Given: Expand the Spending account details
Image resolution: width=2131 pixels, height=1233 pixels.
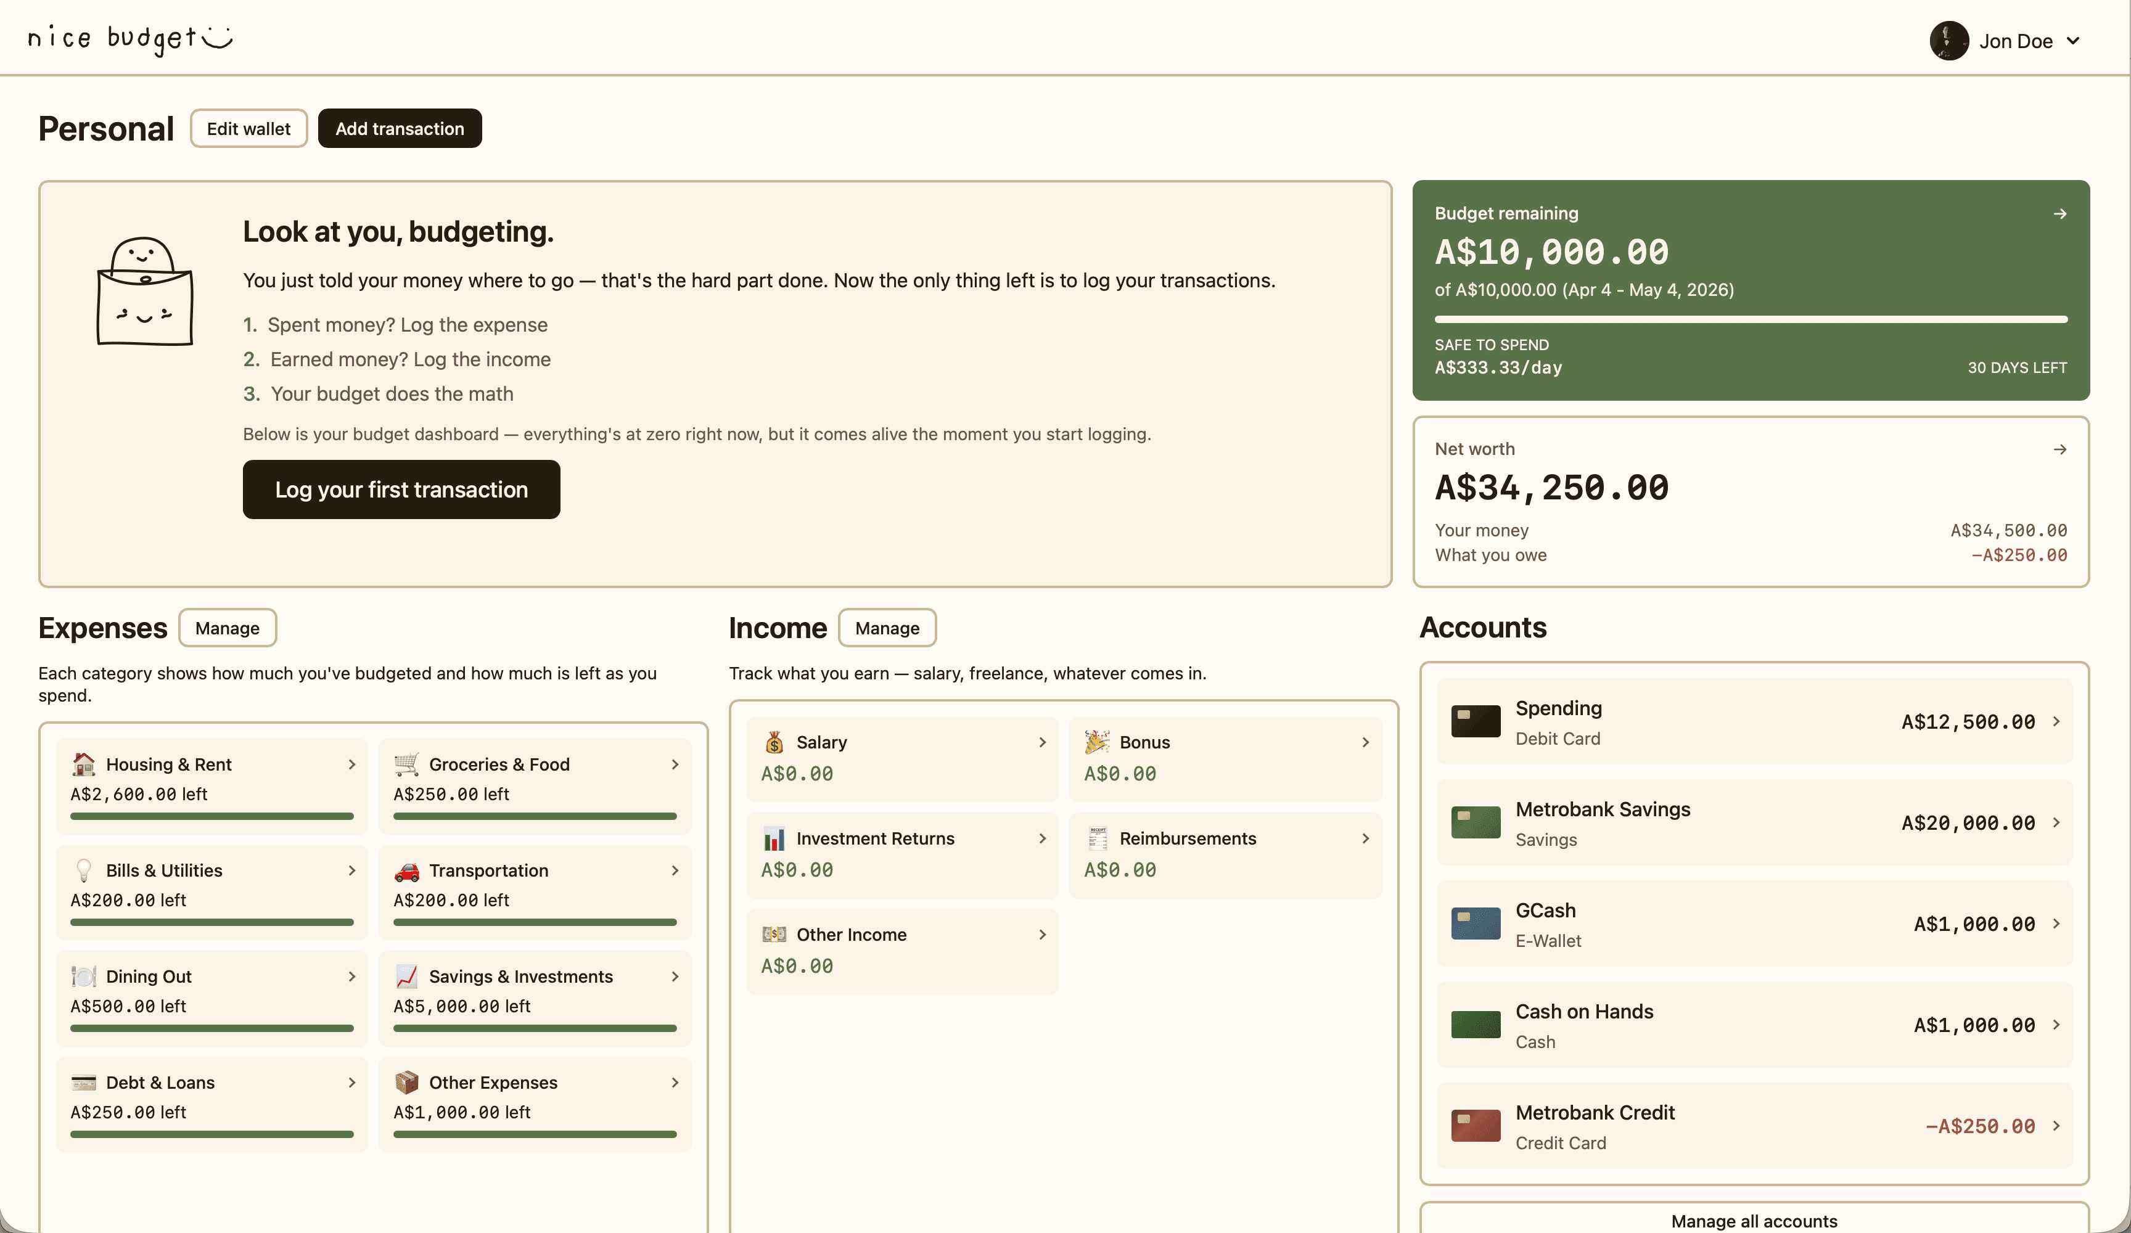Looking at the screenshot, I should tap(2056, 721).
